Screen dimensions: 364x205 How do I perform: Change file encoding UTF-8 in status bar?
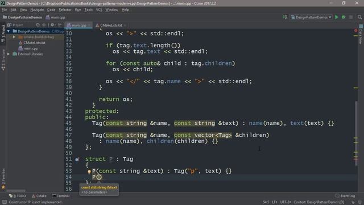pos(286,202)
